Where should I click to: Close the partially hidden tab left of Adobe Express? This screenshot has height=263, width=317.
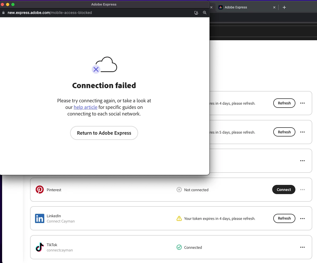tap(211, 7)
